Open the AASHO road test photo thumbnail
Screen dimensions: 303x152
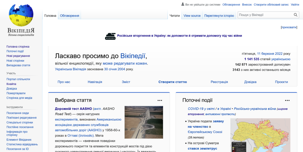pyautogui.click(x=144, y=122)
